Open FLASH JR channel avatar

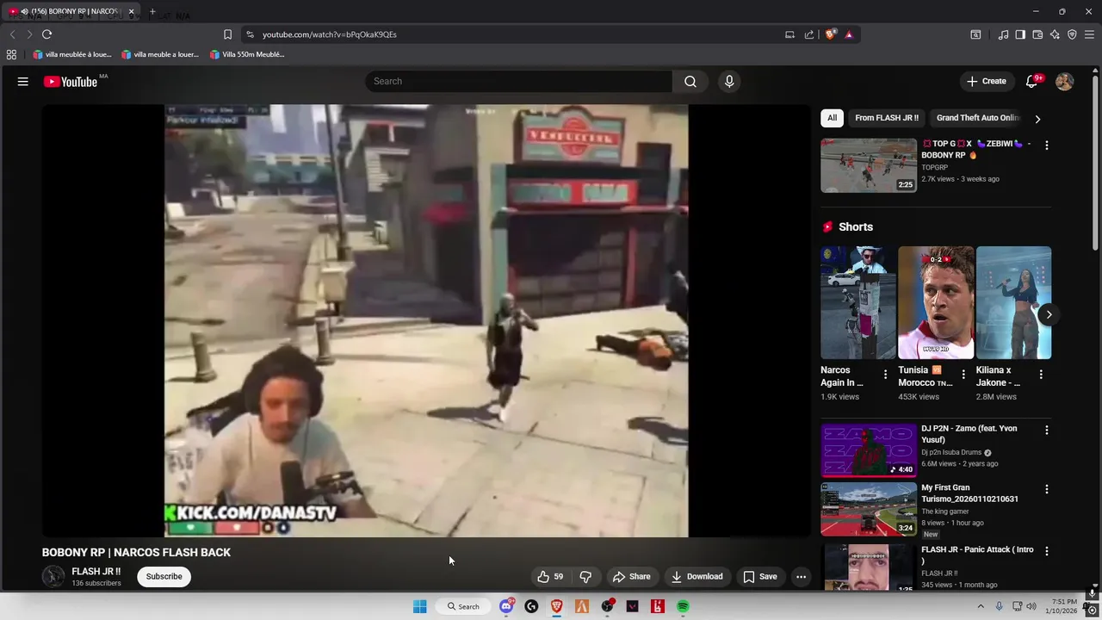point(53,577)
